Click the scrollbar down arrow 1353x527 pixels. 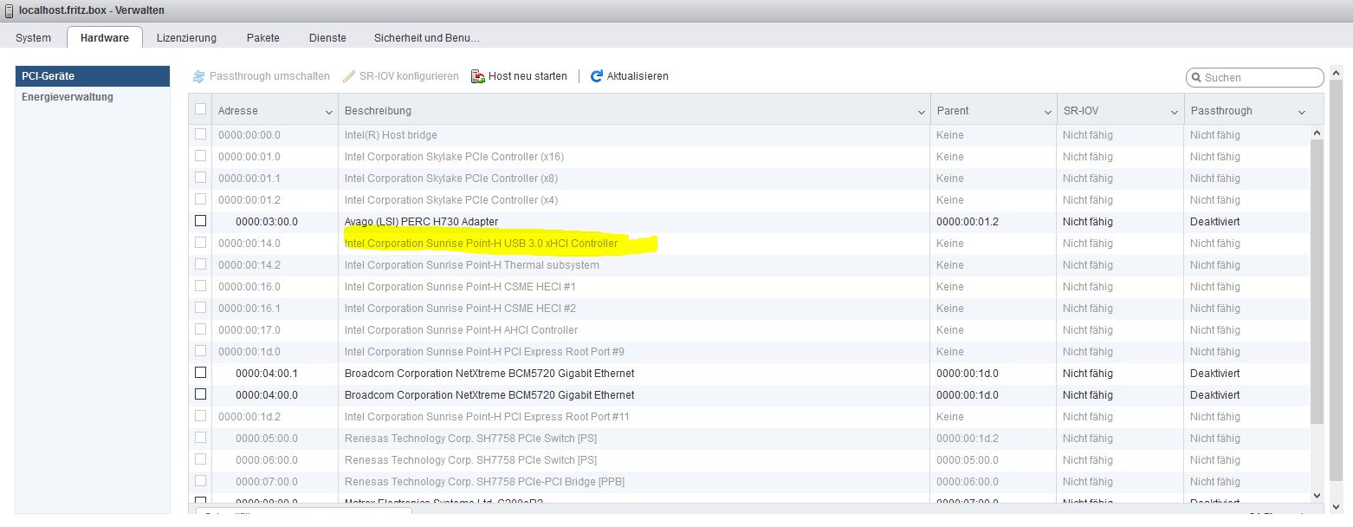tap(1317, 495)
